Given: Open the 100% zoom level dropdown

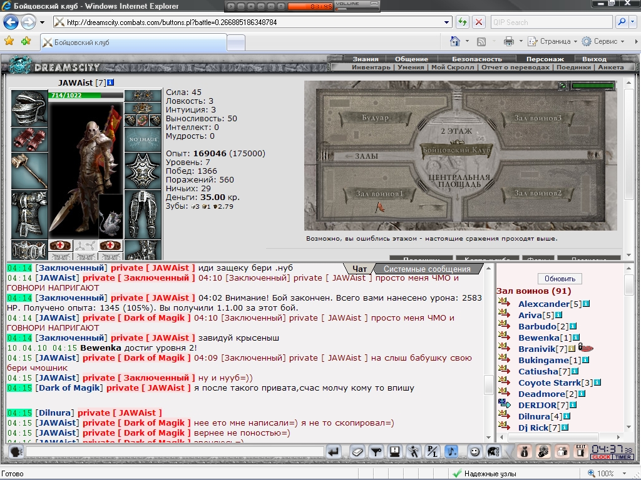Looking at the screenshot, I should coord(624,474).
